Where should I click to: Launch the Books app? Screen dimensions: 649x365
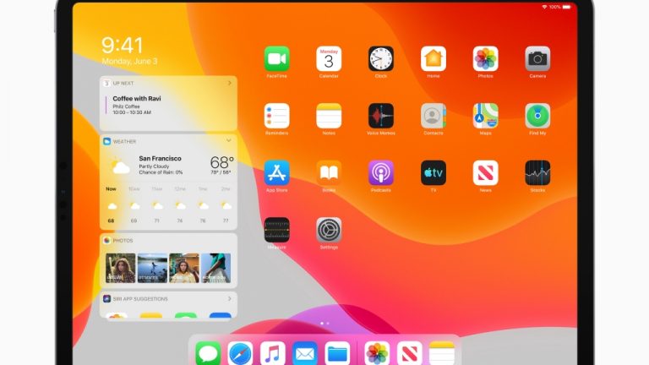tap(329, 173)
